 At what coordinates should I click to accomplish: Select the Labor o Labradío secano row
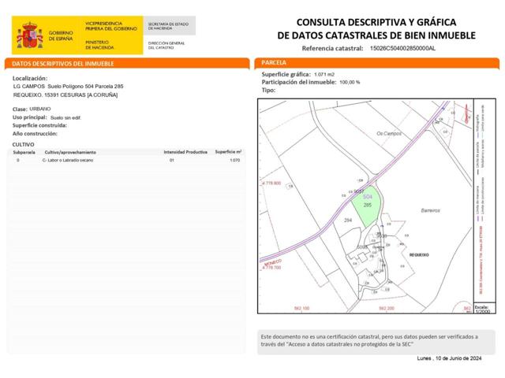coord(69,160)
